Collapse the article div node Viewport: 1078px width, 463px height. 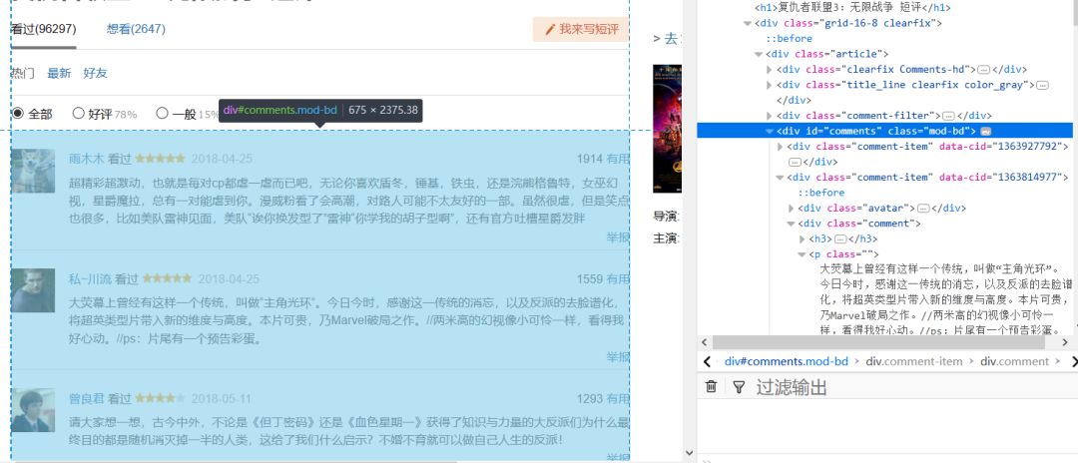pos(759,54)
